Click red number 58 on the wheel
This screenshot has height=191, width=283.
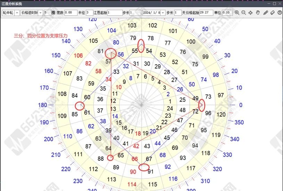98,71
